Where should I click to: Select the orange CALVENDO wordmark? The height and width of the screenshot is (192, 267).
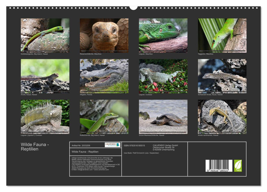[x=110, y=144]
